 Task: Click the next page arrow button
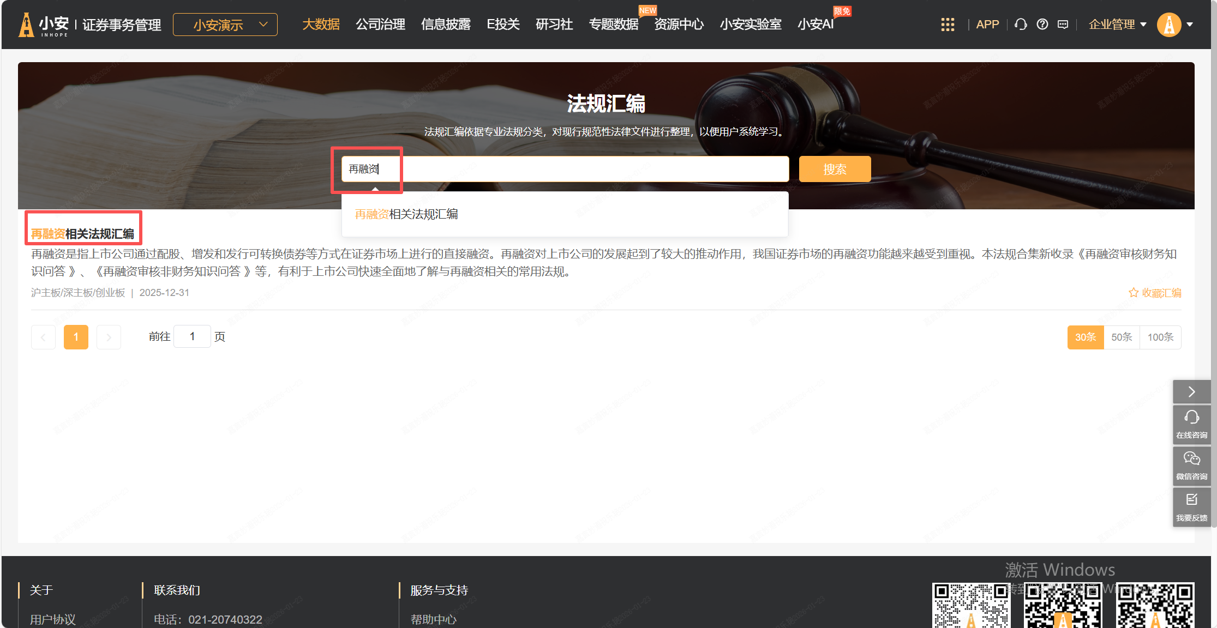109,337
